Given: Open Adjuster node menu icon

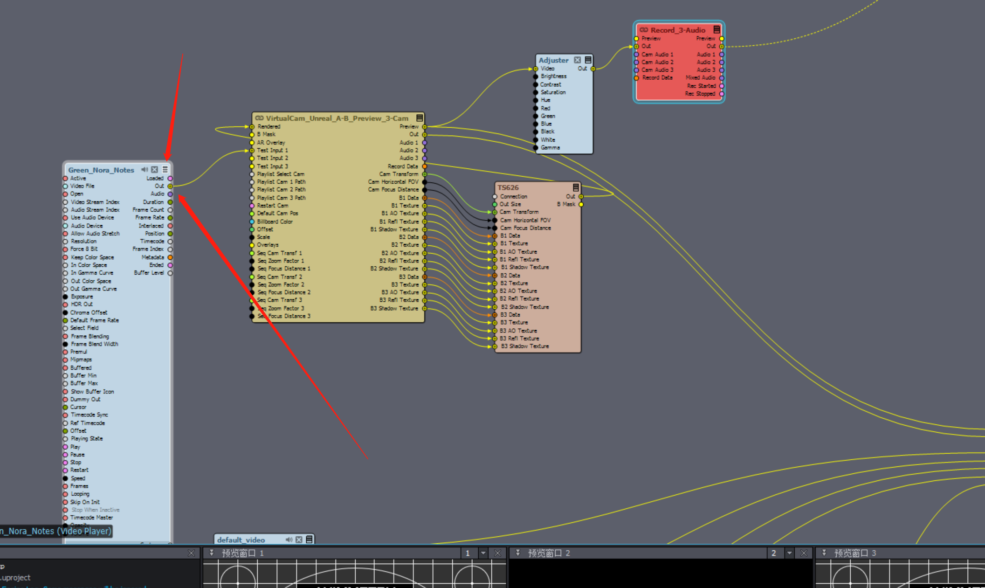Looking at the screenshot, I should (x=588, y=60).
